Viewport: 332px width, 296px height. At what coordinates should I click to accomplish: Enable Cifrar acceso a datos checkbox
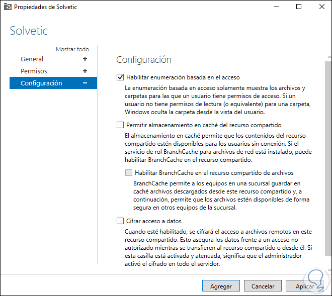(x=120, y=221)
